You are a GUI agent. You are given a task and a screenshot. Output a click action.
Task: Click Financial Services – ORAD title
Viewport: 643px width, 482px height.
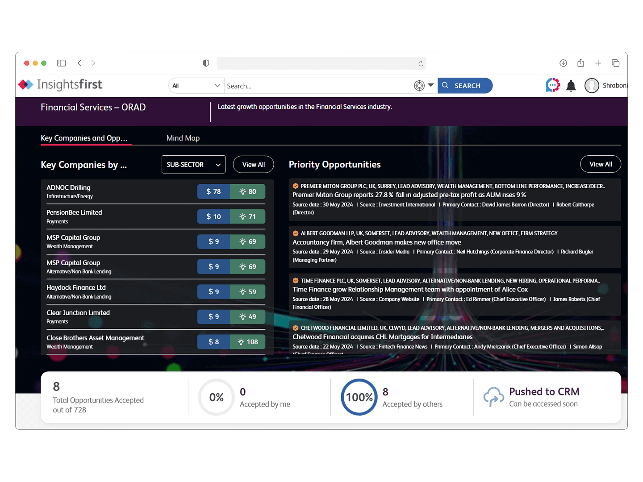(93, 108)
